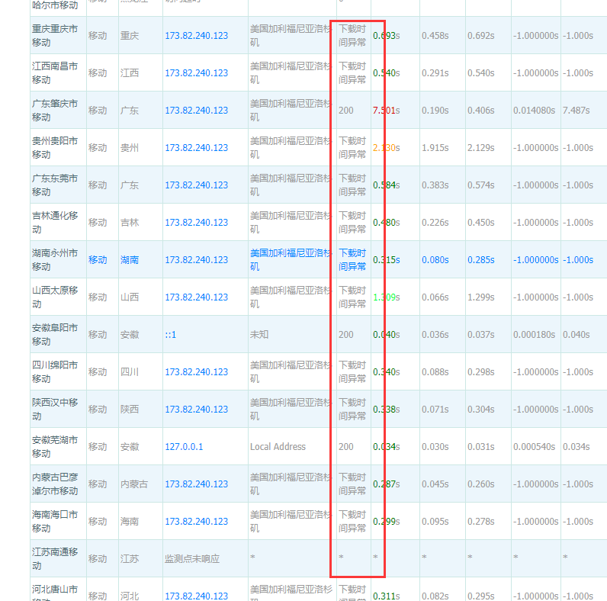Select the 安徽阜阳市移动 node name
The image size is (607, 601).
(x=55, y=335)
